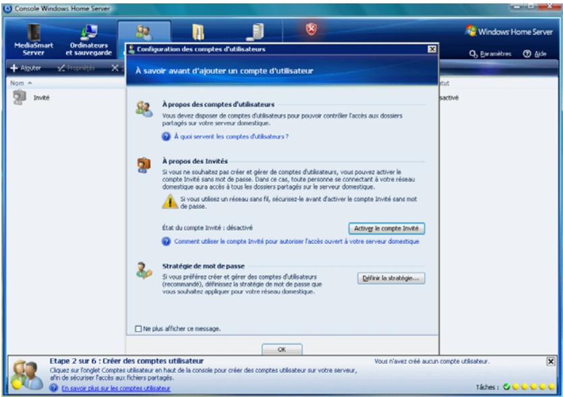
Task: Click the Ajouter toolbar button
Action: pyautogui.click(x=26, y=68)
